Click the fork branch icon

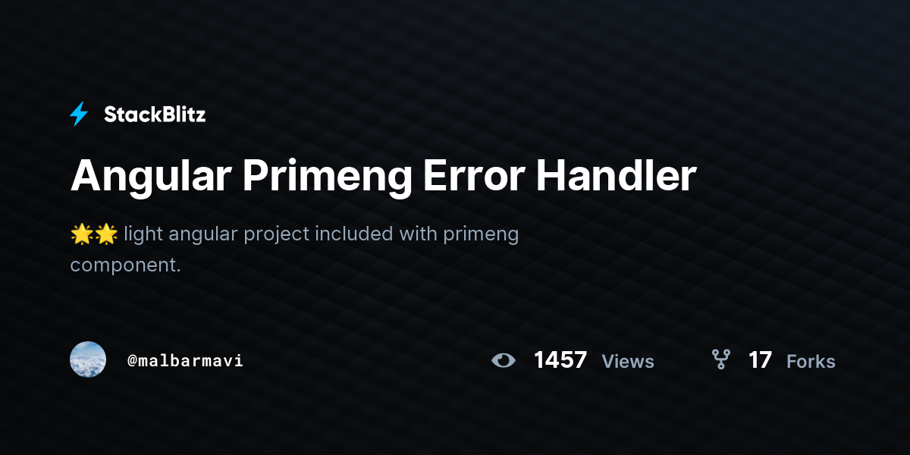(720, 359)
